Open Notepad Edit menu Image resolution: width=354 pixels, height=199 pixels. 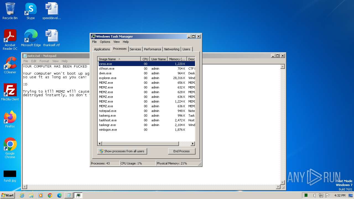[34, 61]
